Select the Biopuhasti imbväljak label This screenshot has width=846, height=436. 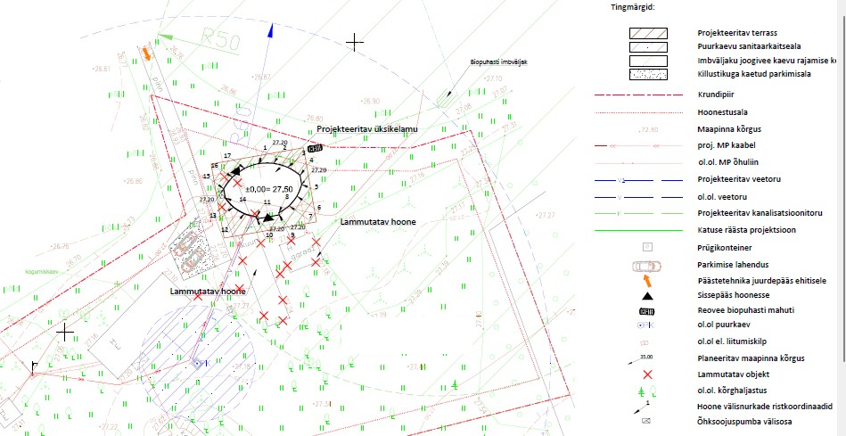tap(498, 62)
